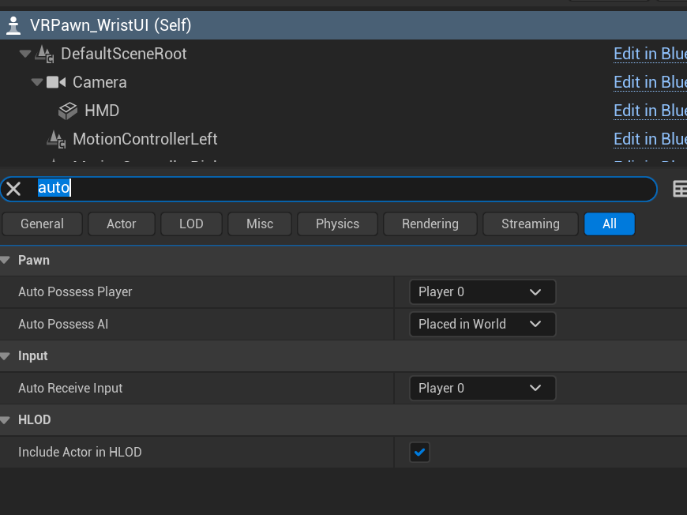Filter details by Misc

click(260, 224)
